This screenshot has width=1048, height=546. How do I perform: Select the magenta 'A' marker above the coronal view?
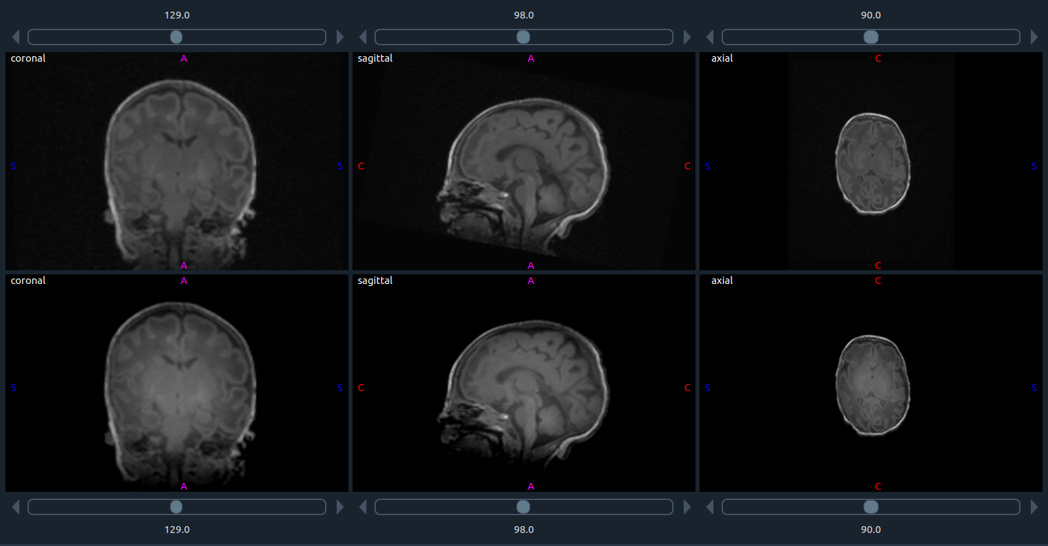pos(183,58)
